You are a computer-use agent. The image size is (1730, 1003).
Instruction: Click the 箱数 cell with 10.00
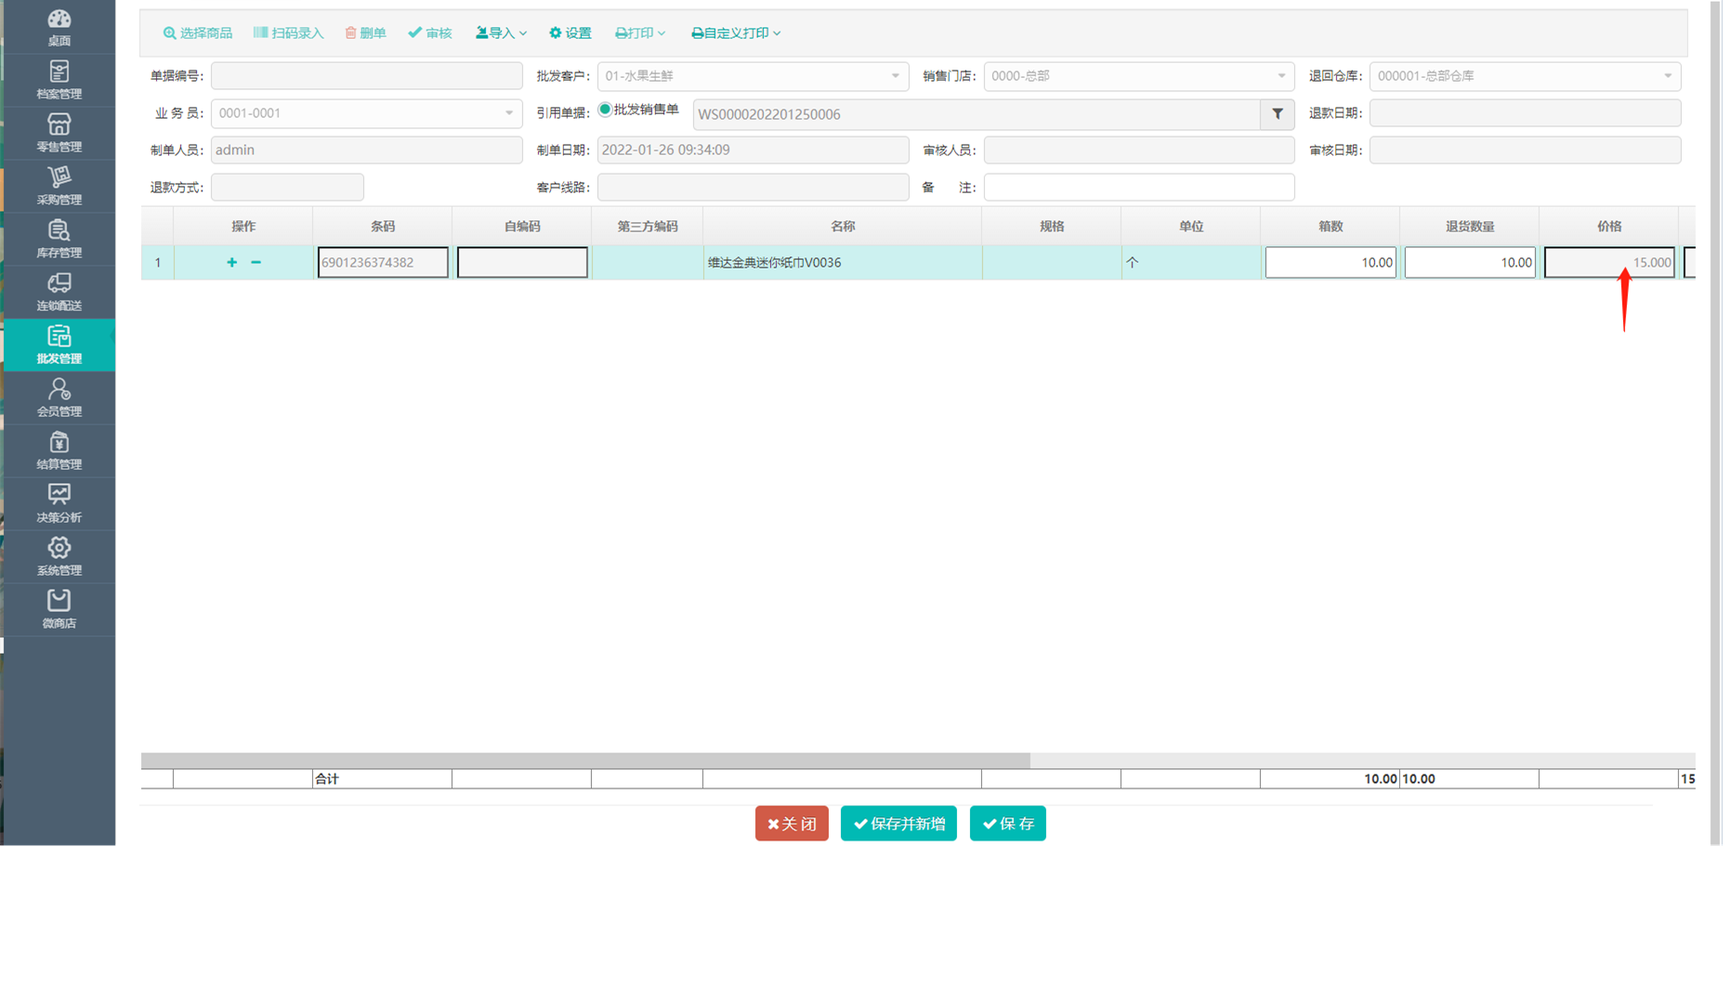click(1330, 263)
